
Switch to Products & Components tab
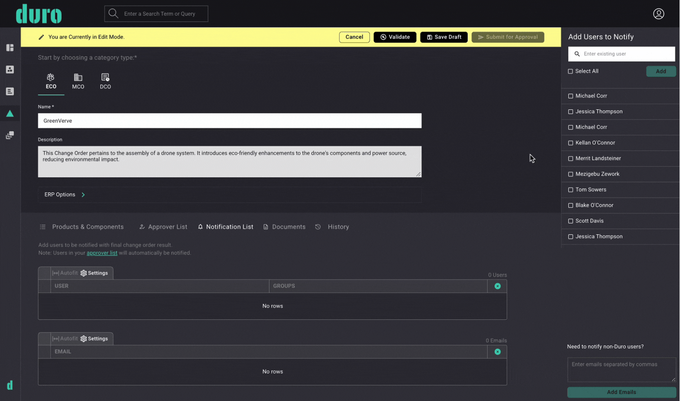(82, 227)
